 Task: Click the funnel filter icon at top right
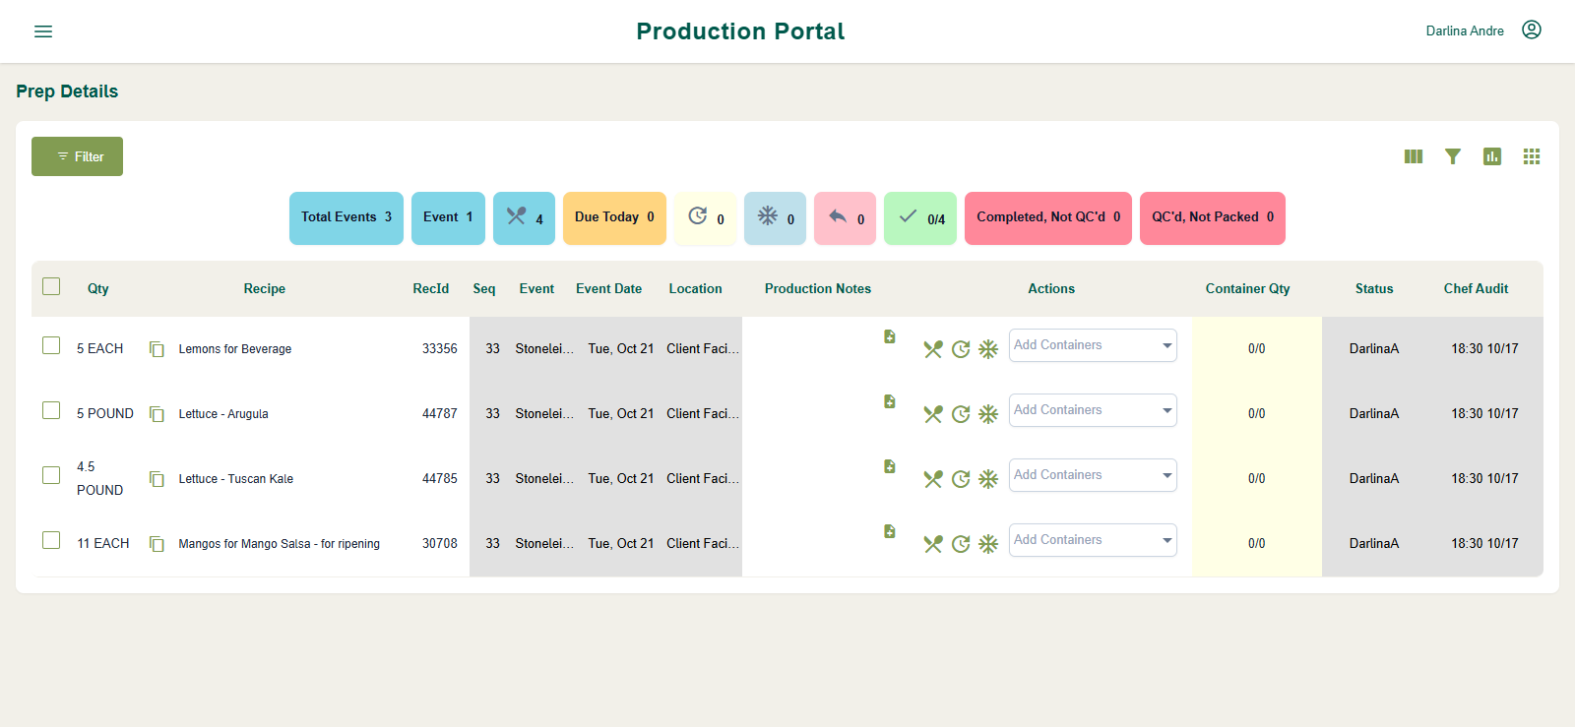[1453, 156]
